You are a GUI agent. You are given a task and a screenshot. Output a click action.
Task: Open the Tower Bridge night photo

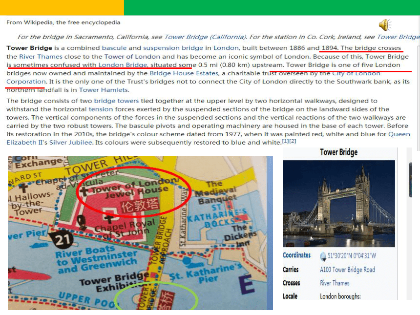pyautogui.click(x=339, y=204)
